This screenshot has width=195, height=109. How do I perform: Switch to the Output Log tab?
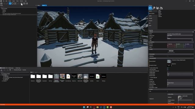click(18, 68)
